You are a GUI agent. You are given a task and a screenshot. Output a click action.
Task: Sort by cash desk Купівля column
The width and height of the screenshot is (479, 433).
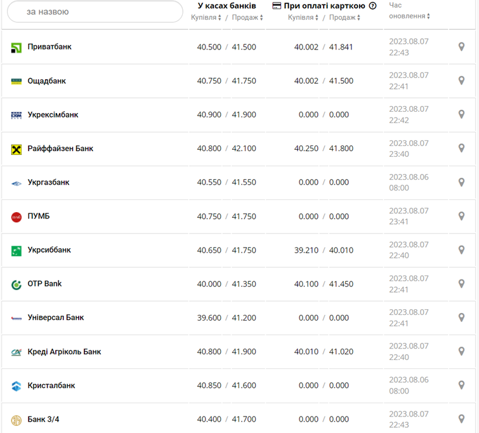[x=206, y=17]
